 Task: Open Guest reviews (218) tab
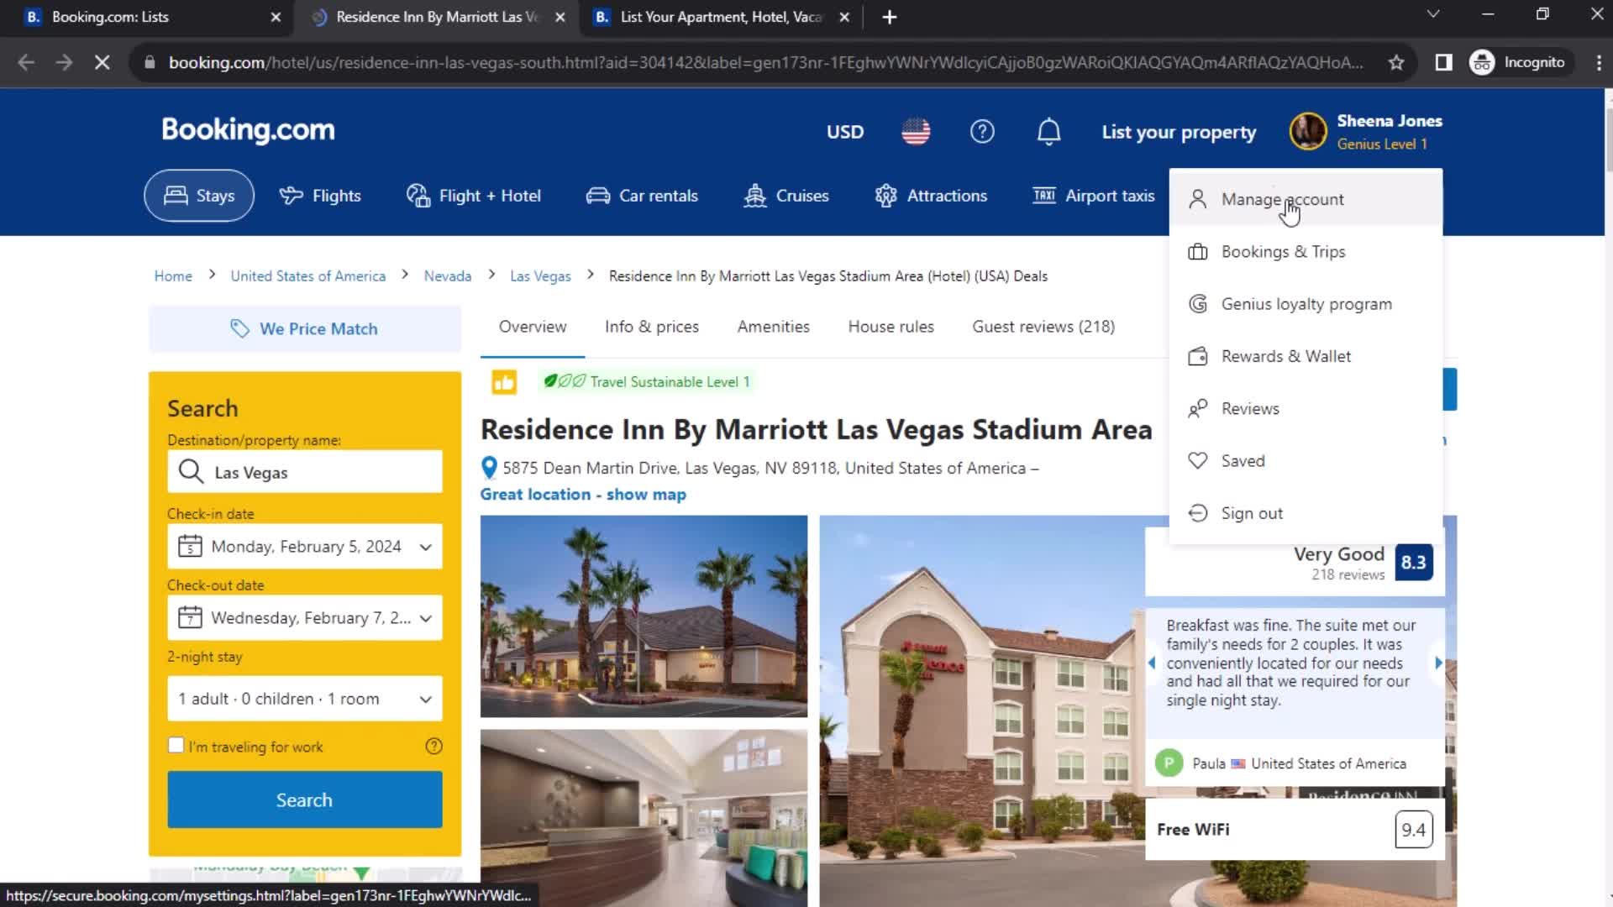[x=1043, y=327]
